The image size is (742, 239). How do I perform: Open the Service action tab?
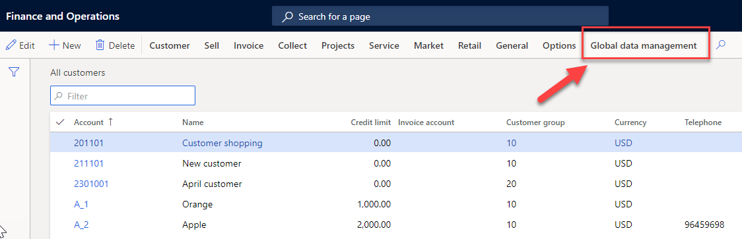pyautogui.click(x=384, y=46)
